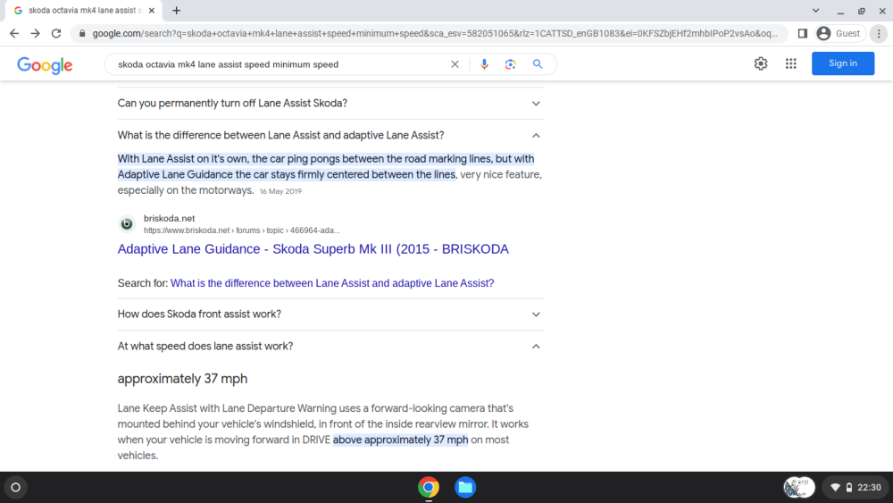
Task: Open the Google apps grid
Action: point(790,63)
